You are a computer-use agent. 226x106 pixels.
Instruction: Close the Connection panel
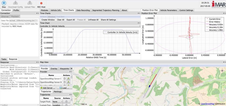[x=38, y=13]
